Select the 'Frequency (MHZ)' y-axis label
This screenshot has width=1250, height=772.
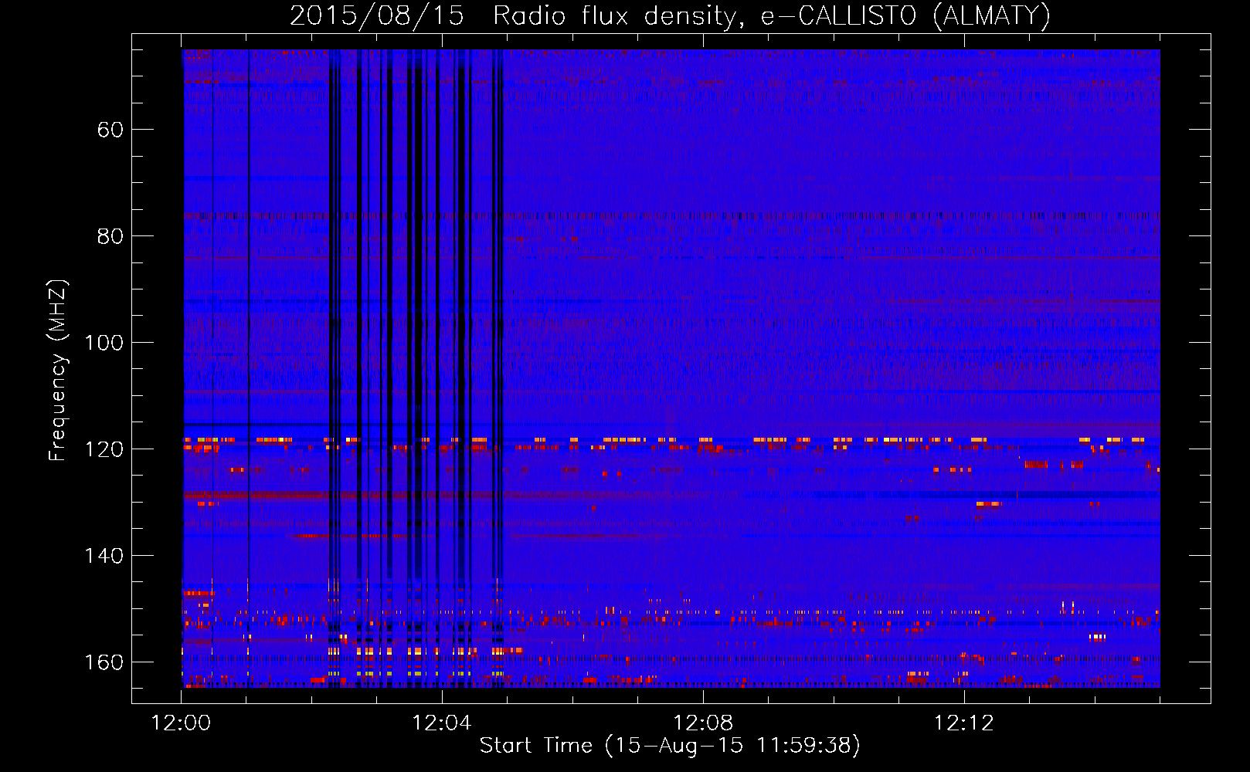click(x=58, y=370)
